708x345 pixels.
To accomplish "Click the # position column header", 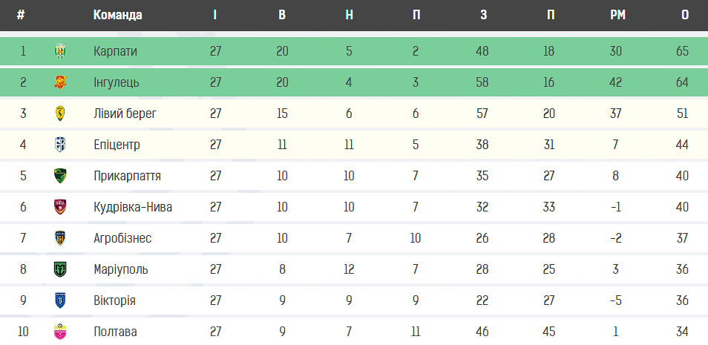I will tap(20, 15).
